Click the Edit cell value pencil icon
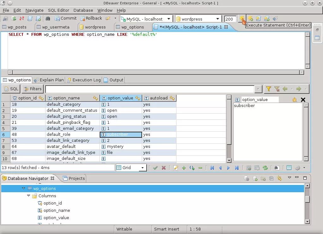Viewport: 323px width, 234px height. tap(176, 168)
